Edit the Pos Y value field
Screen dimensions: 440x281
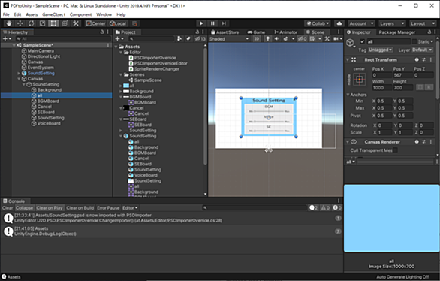402,75
